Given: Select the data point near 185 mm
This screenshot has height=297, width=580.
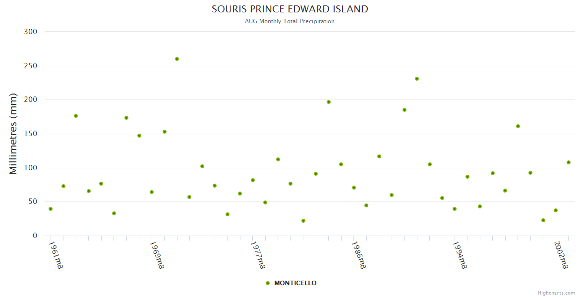Looking at the screenshot, I should (405, 110).
